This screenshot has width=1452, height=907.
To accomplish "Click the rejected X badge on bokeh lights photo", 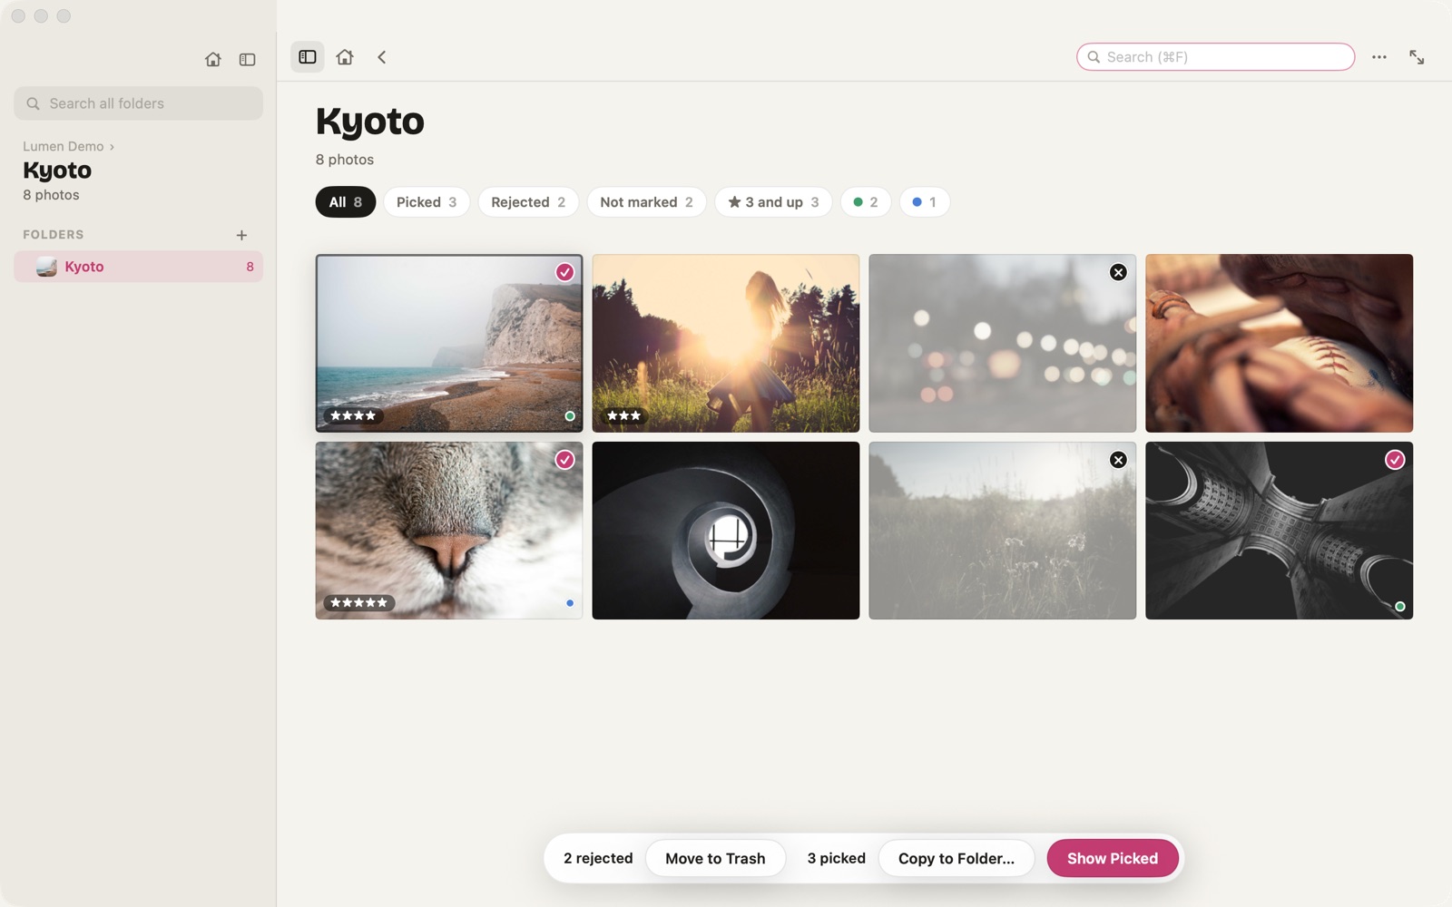I will point(1118,272).
